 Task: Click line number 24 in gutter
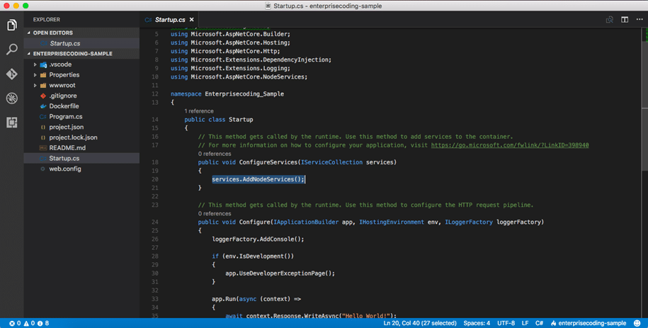click(x=155, y=222)
